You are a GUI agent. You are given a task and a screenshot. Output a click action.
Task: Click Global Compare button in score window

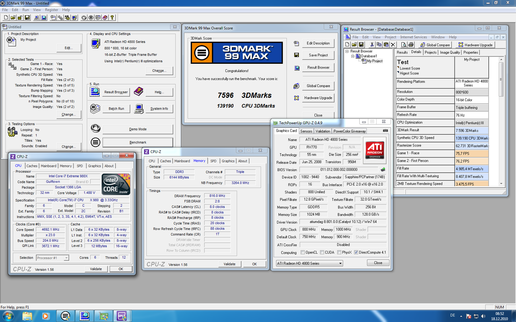(318, 86)
